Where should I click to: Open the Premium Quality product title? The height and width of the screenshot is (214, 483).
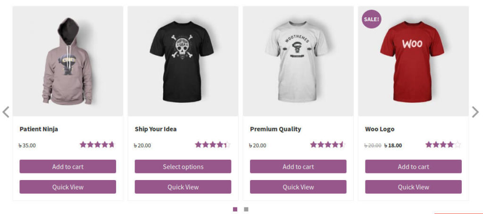coord(275,129)
